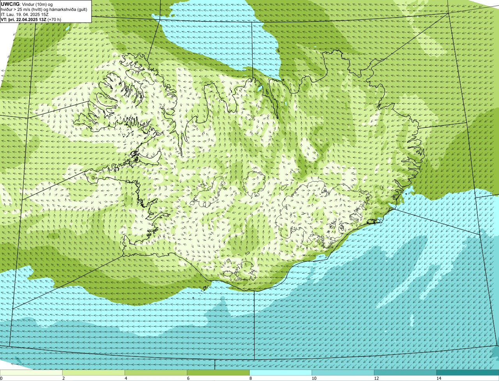
Task: Click the '4' label on the colour scale
Action: pyautogui.click(x=126, y=378)
